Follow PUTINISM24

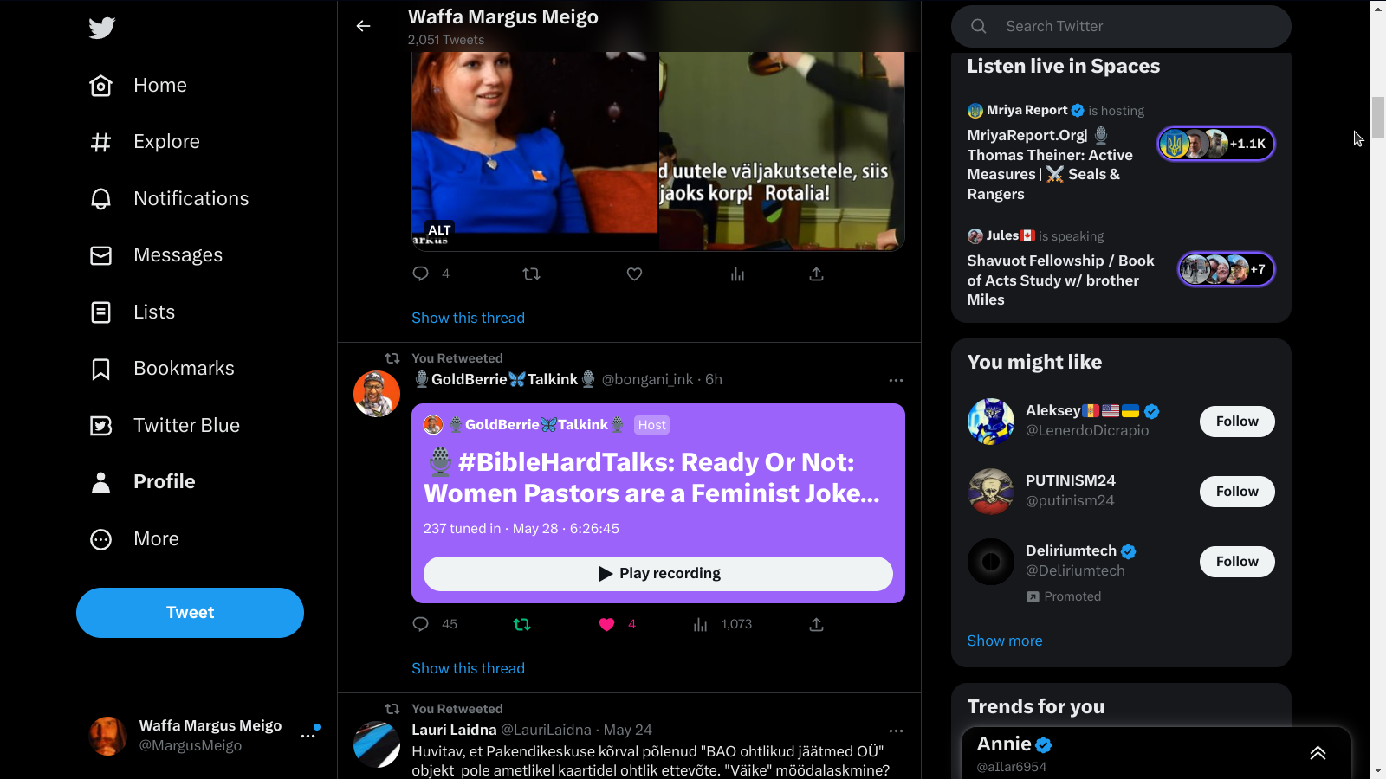(x=1237, y=492)
